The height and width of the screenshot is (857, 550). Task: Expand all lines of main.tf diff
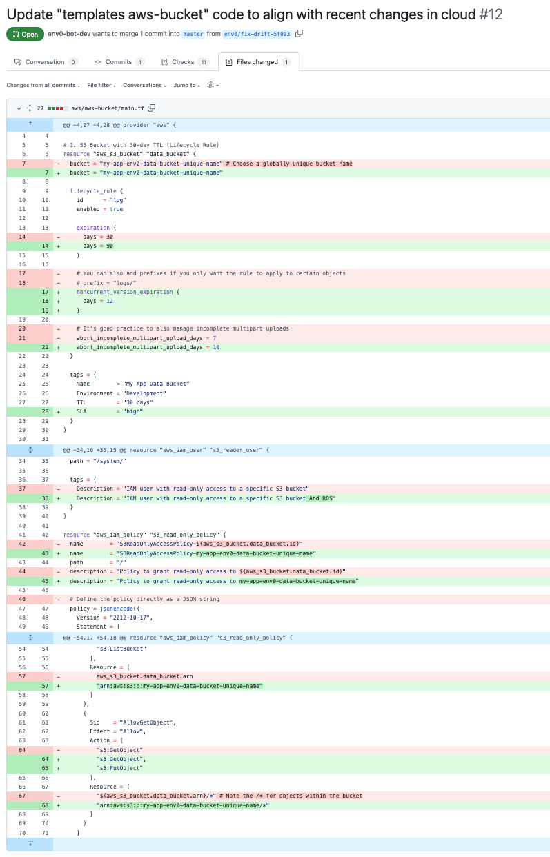[30, 108]
